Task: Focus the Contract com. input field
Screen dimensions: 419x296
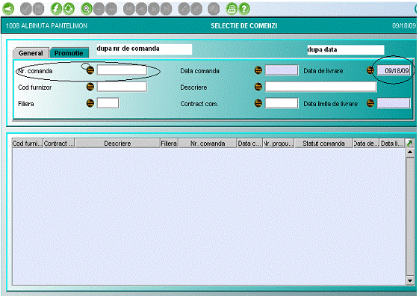Action: coord(282,103)
